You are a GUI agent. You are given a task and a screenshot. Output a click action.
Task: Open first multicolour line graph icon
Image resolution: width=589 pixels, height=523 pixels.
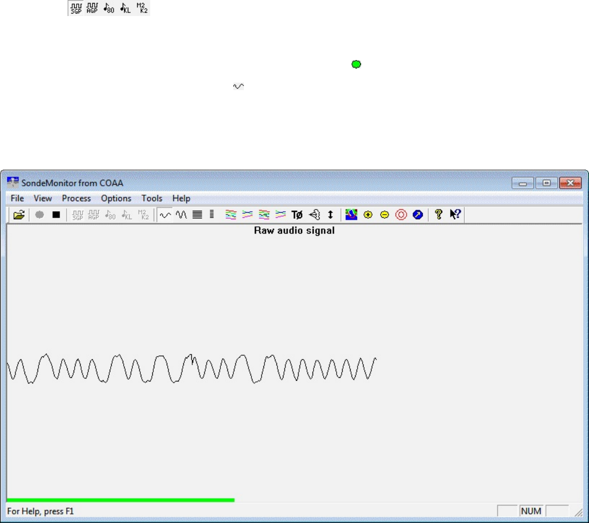pyautogui.click(x=230, y=215)
